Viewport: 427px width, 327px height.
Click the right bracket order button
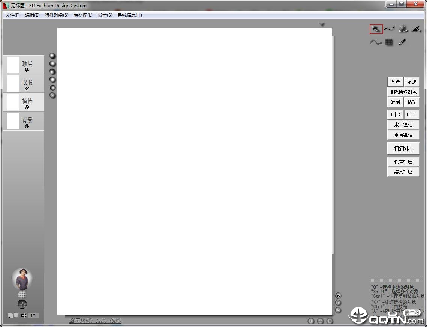pos(412,115)
